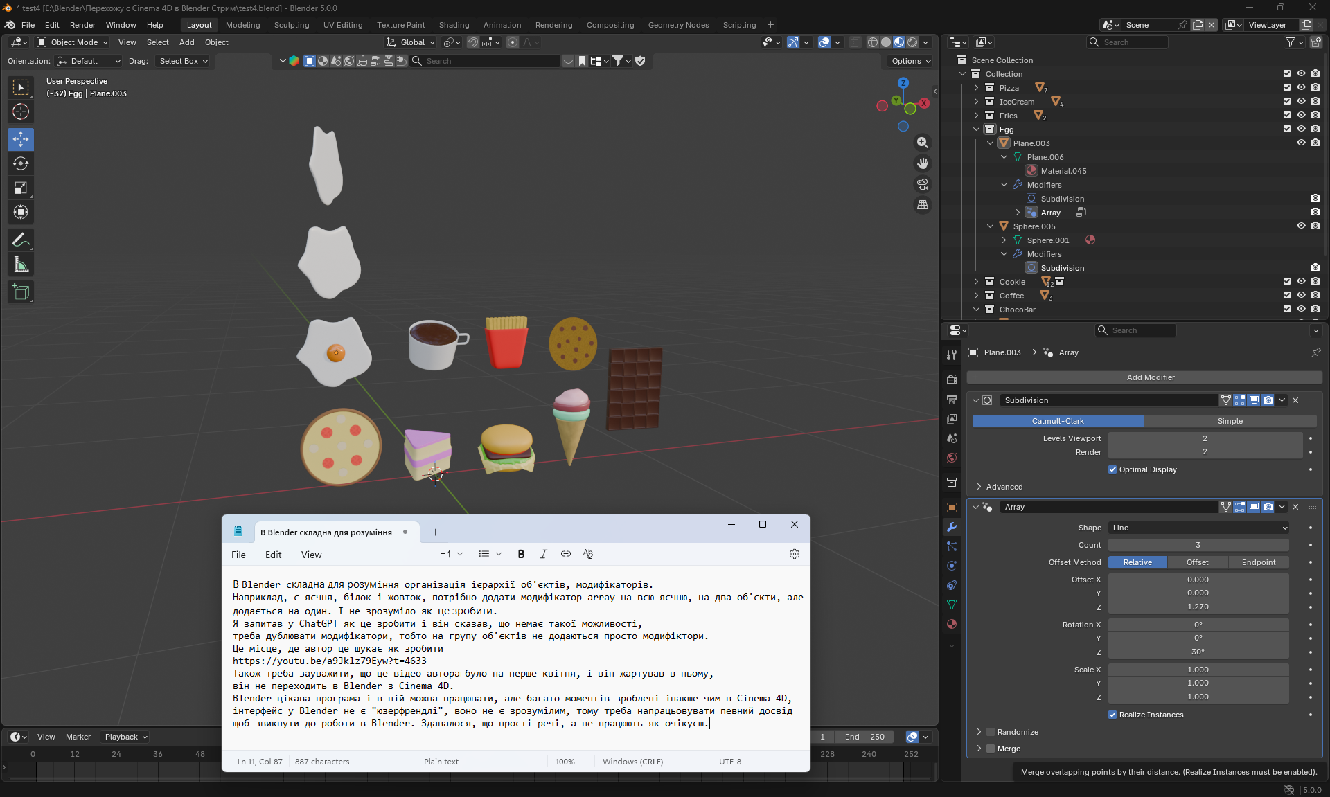
Task: Open the Shape dropdown set to Line
Action: [1198, 528]
